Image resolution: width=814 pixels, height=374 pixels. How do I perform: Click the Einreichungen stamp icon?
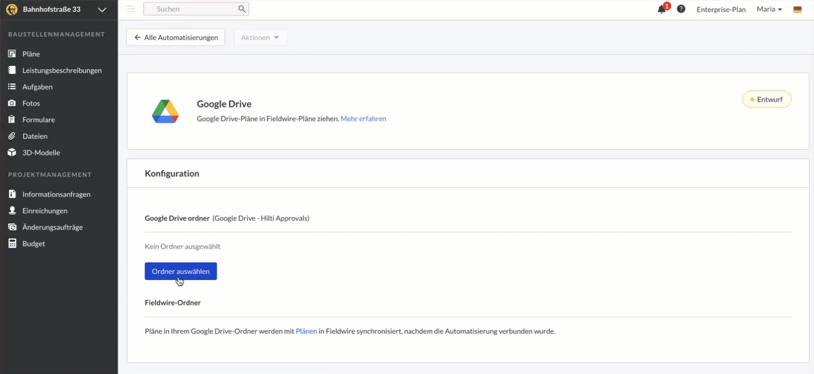pos(12,211)
